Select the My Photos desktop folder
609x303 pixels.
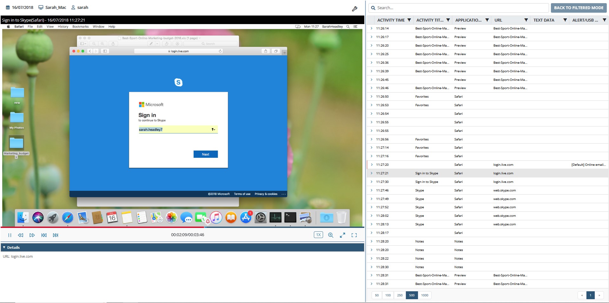pos(17,120)
